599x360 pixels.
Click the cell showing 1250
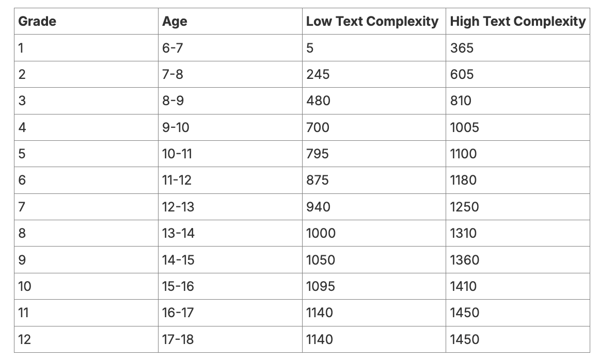[x=517, y=207]
